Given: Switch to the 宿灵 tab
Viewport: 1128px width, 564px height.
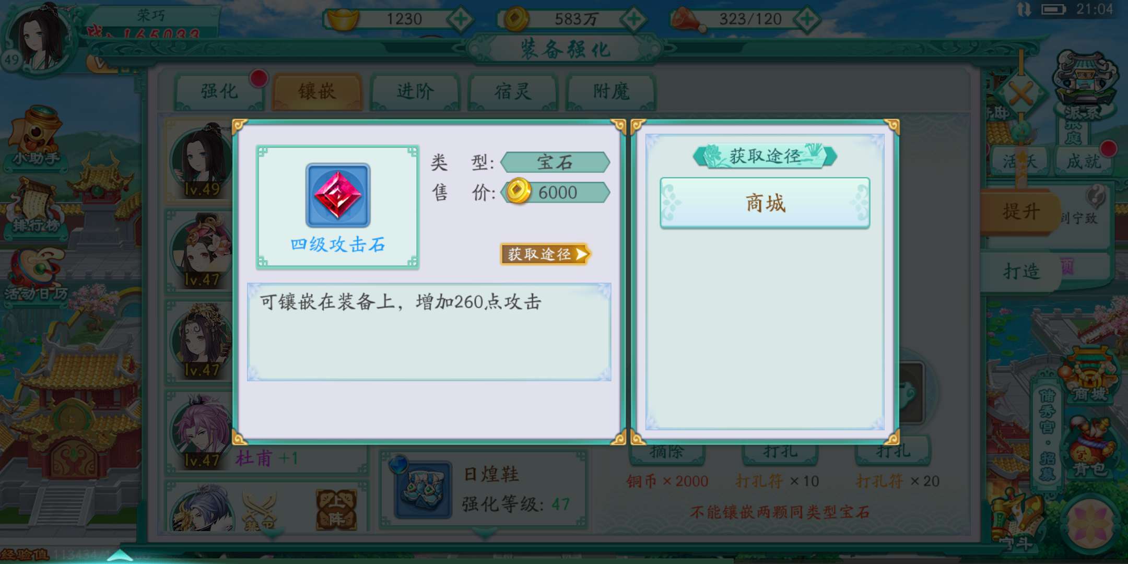Looking at the screenshot, I should 513,91.
